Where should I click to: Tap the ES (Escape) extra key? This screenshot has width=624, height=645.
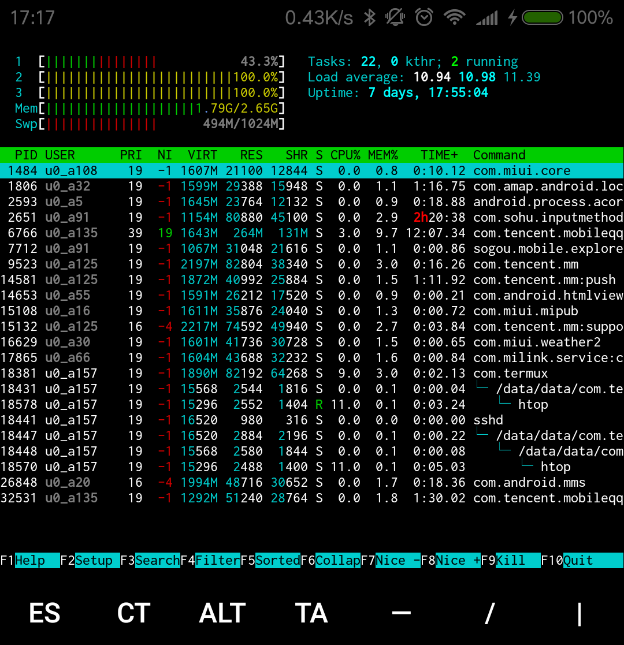coord(44,613)
